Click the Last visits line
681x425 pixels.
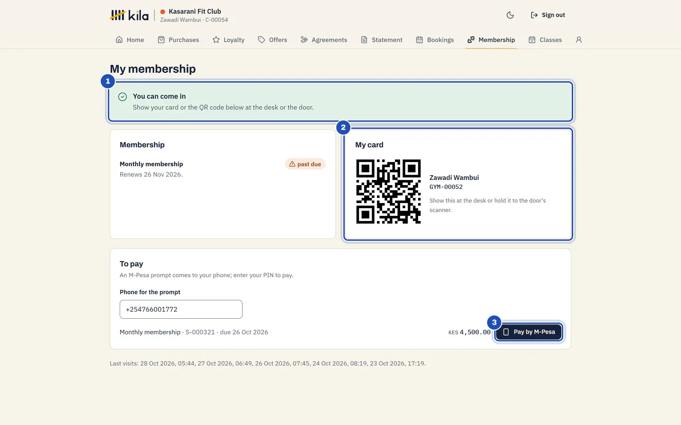(268, 364)
